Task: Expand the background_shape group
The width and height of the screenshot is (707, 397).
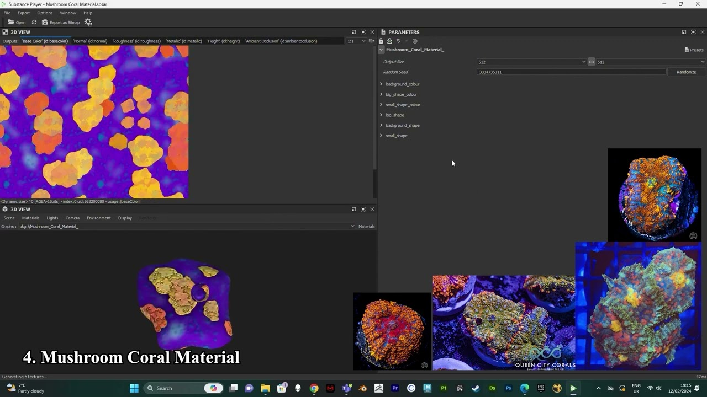Action: tap(381, 125)
